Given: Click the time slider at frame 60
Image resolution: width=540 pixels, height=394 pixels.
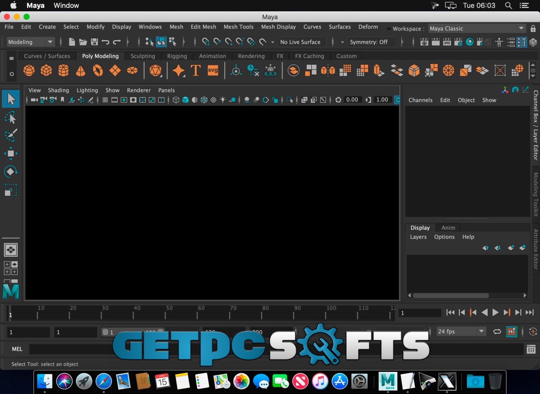Looking at the screenshot, I should click(x=201, y=312).
